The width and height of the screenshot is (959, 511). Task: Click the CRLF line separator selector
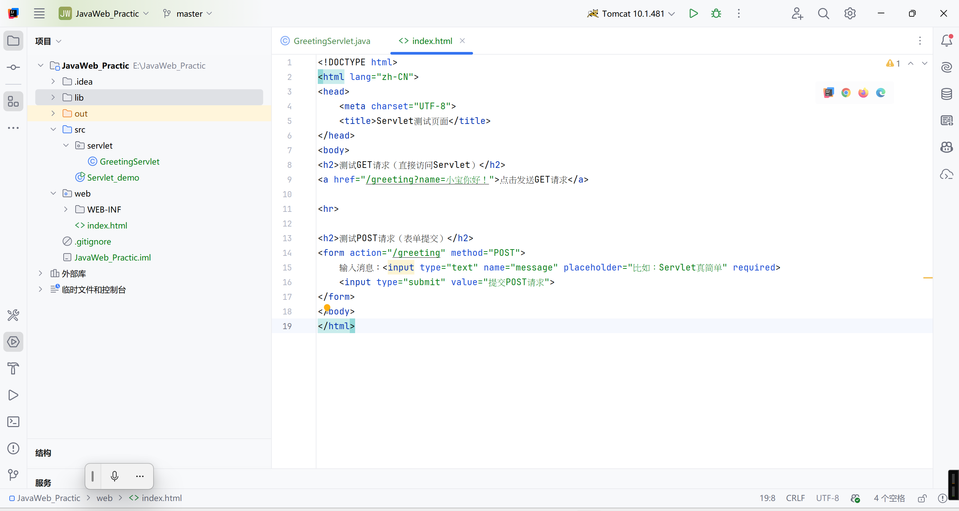coord(795,498)
